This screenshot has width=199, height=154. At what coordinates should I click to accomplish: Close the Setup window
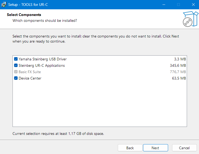point(193,5)
